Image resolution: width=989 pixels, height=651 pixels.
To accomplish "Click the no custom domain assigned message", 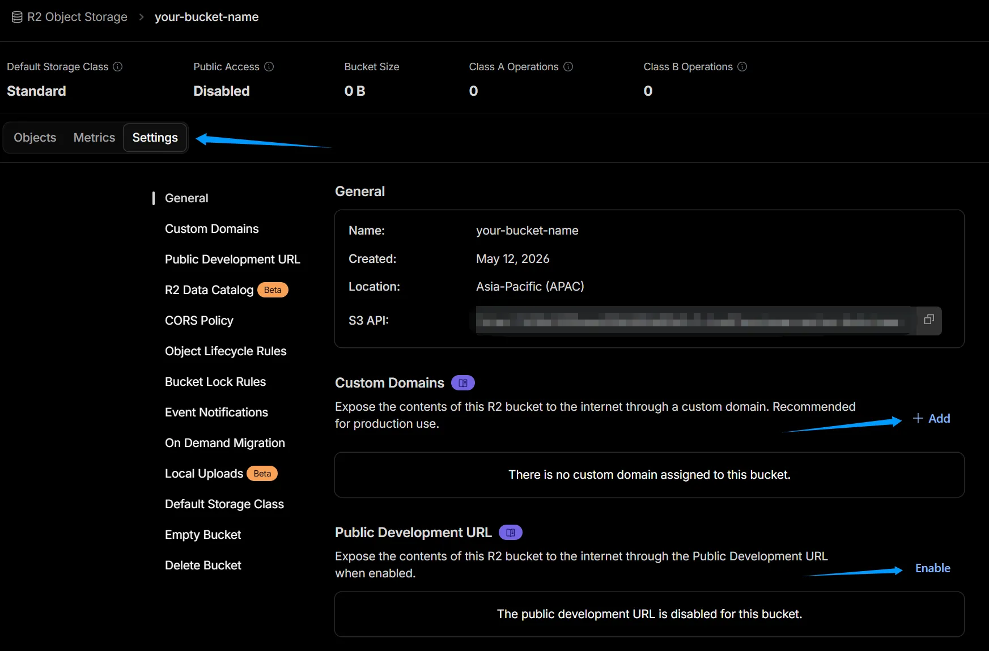I will tap(650, 475).
